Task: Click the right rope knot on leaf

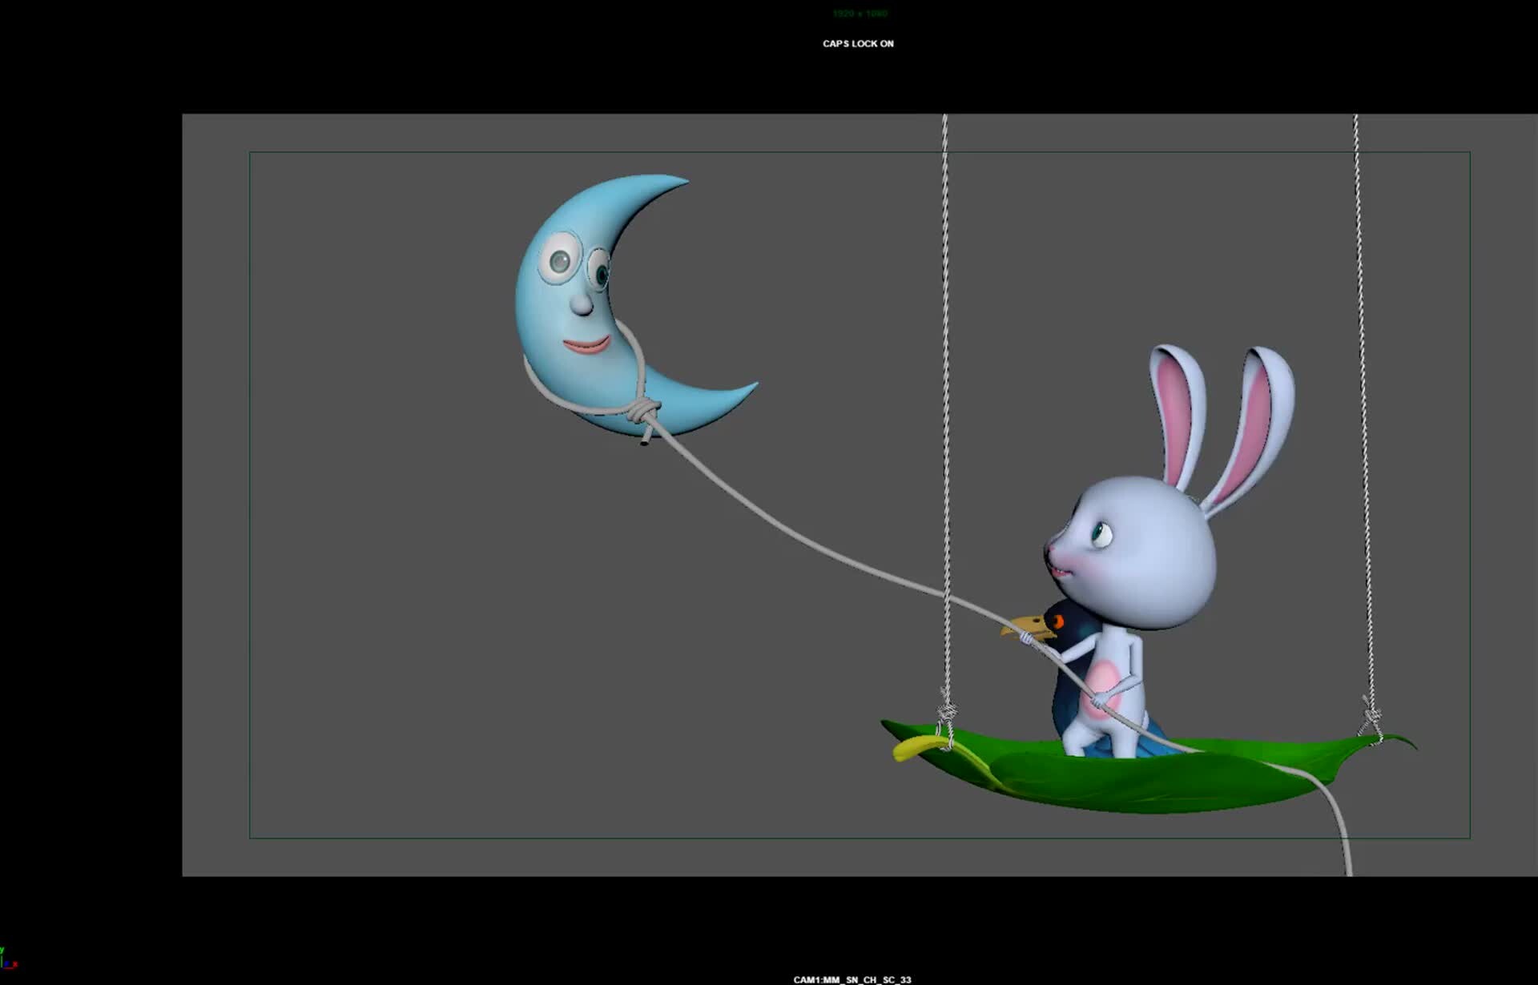Action: 1371,714
